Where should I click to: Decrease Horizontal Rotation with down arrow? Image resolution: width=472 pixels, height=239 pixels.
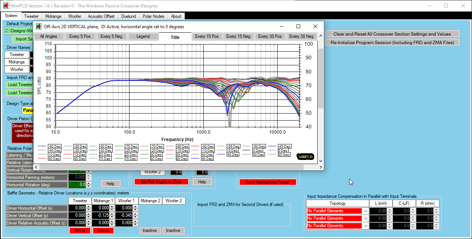(x=89, y=186)
